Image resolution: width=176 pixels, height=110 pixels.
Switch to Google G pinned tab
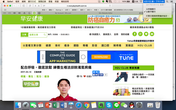point(29,13)
